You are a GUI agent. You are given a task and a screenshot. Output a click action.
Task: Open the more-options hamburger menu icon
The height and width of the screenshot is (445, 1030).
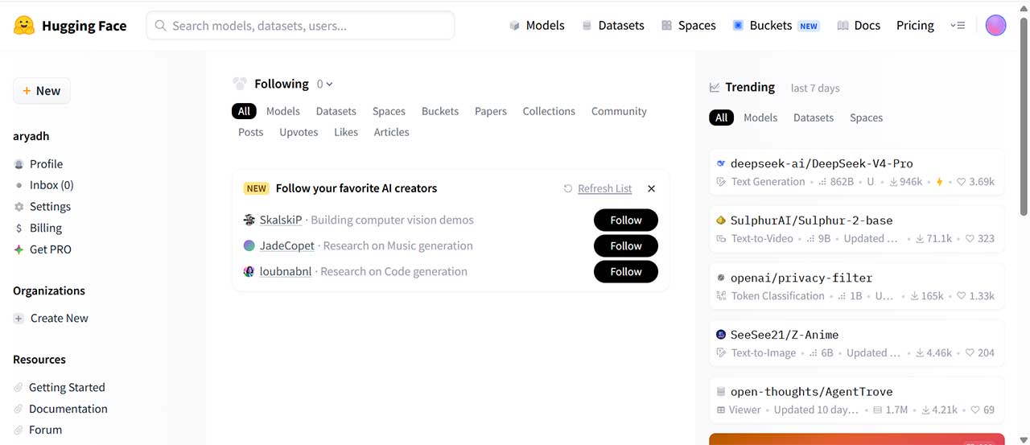pos(958,26)
